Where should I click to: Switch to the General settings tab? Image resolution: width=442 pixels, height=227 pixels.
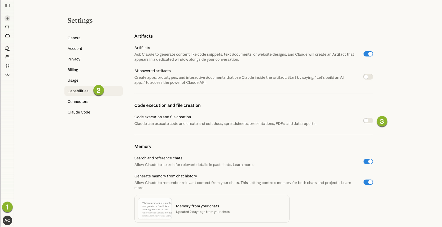[75, 38]
